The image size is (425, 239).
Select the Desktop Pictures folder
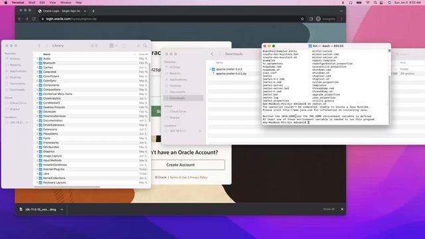click(x=92, y=108)
